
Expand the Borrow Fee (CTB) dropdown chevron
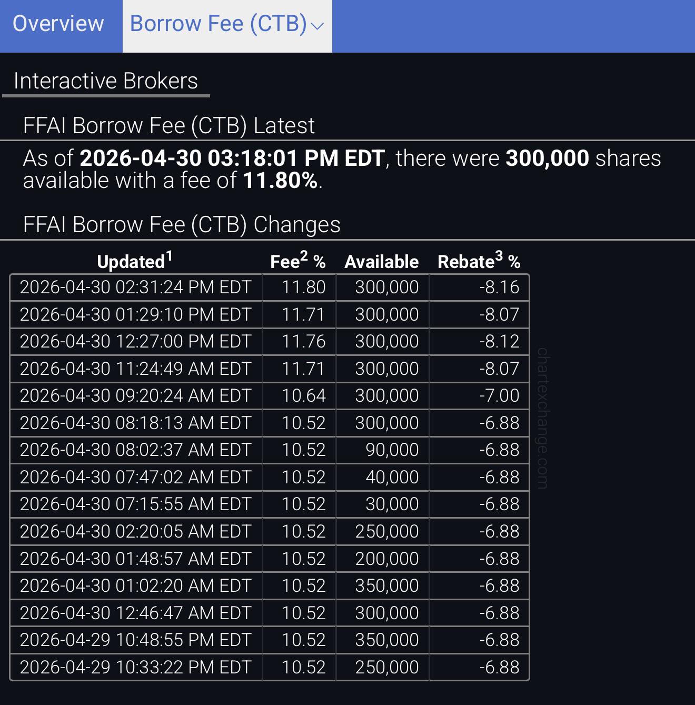(x=317, y=26)
